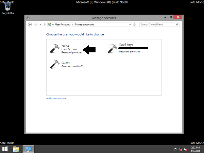Click Add a user account link
Viewport: 204px width, 153px height.
click(56, 98)
